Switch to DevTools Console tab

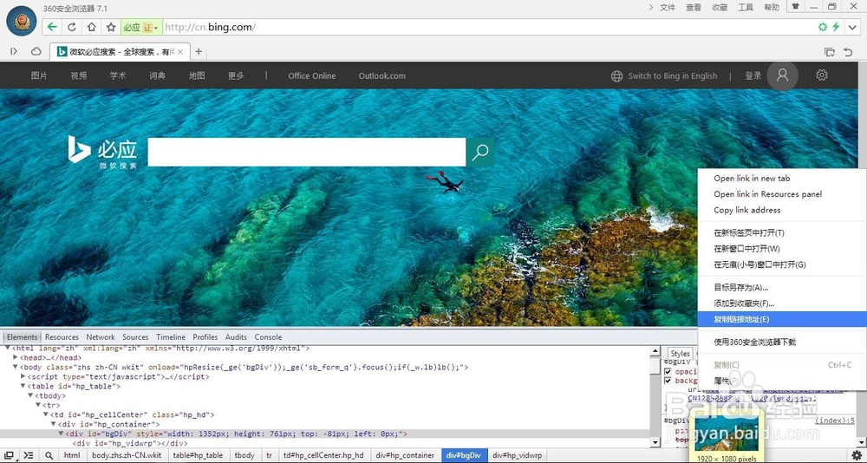coord(268,337)
